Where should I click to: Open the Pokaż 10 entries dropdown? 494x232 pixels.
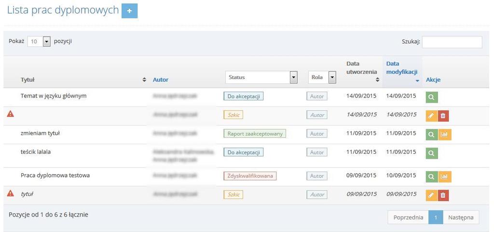pos(39,41)
